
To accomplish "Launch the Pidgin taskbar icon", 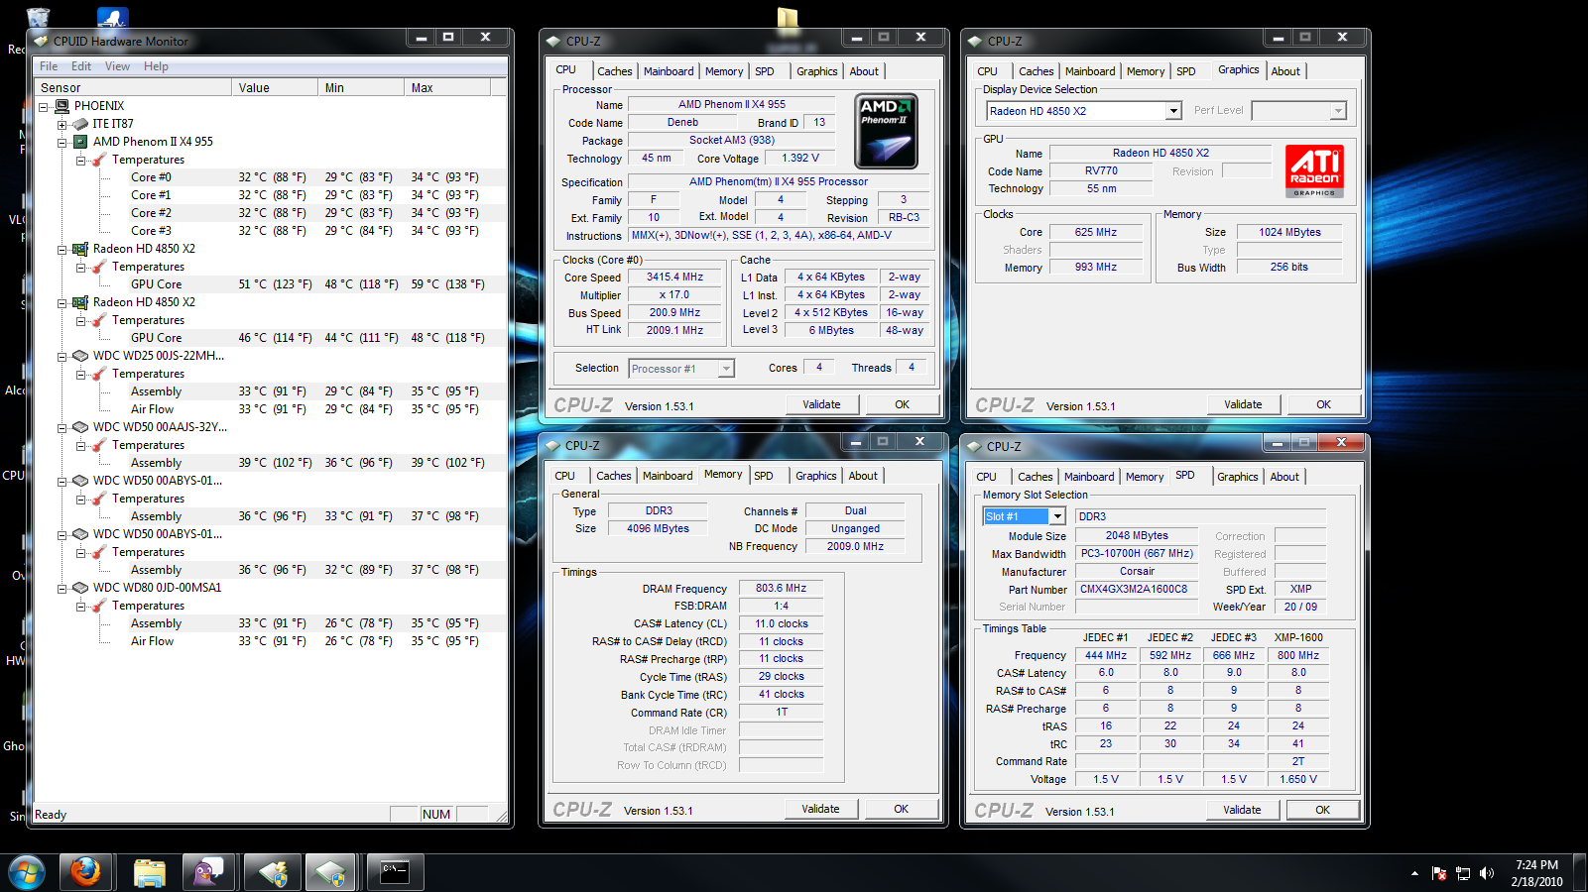I will coord(208,872).
